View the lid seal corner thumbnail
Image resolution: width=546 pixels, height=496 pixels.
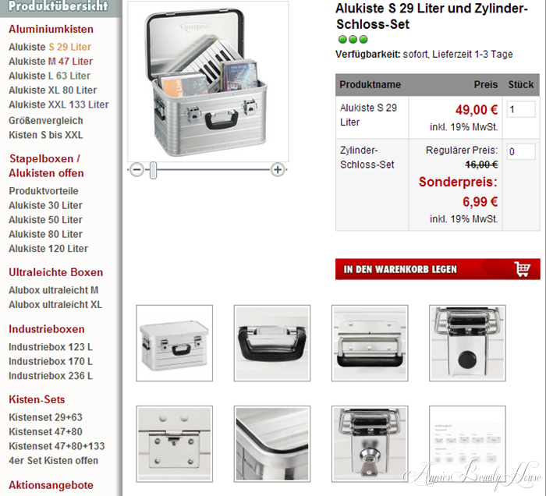[x=272, y=444]
